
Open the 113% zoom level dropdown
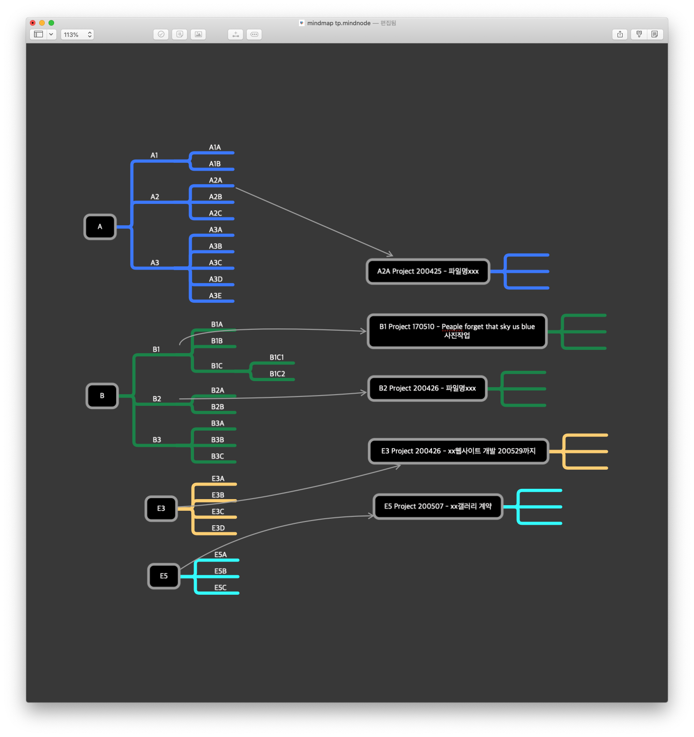(77, 35)
